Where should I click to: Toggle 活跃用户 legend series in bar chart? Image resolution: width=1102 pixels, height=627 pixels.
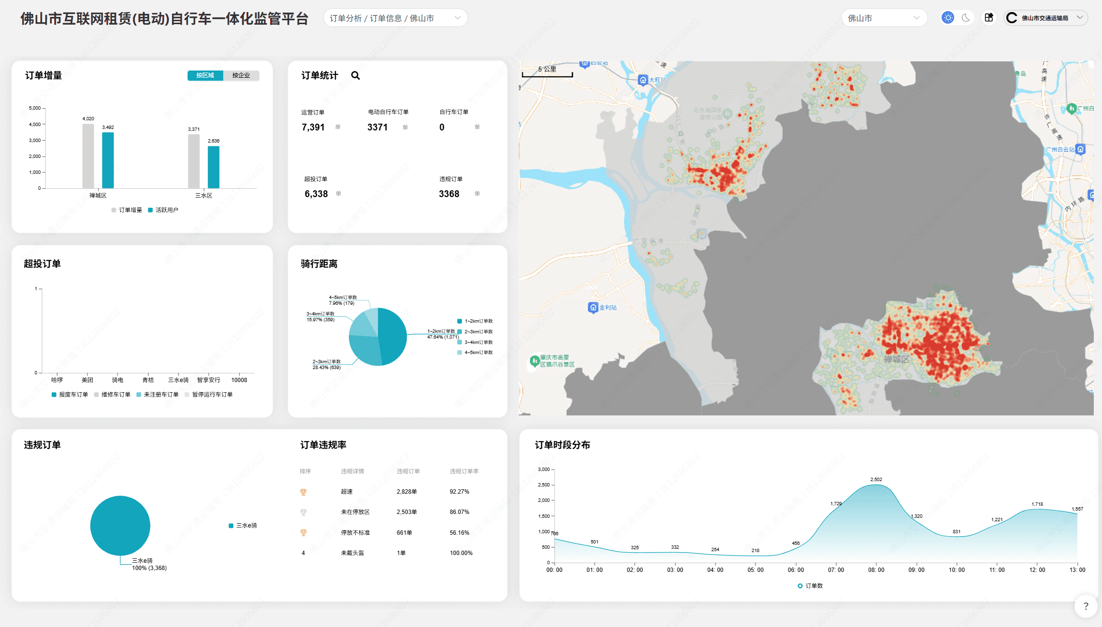coord(163,210)
